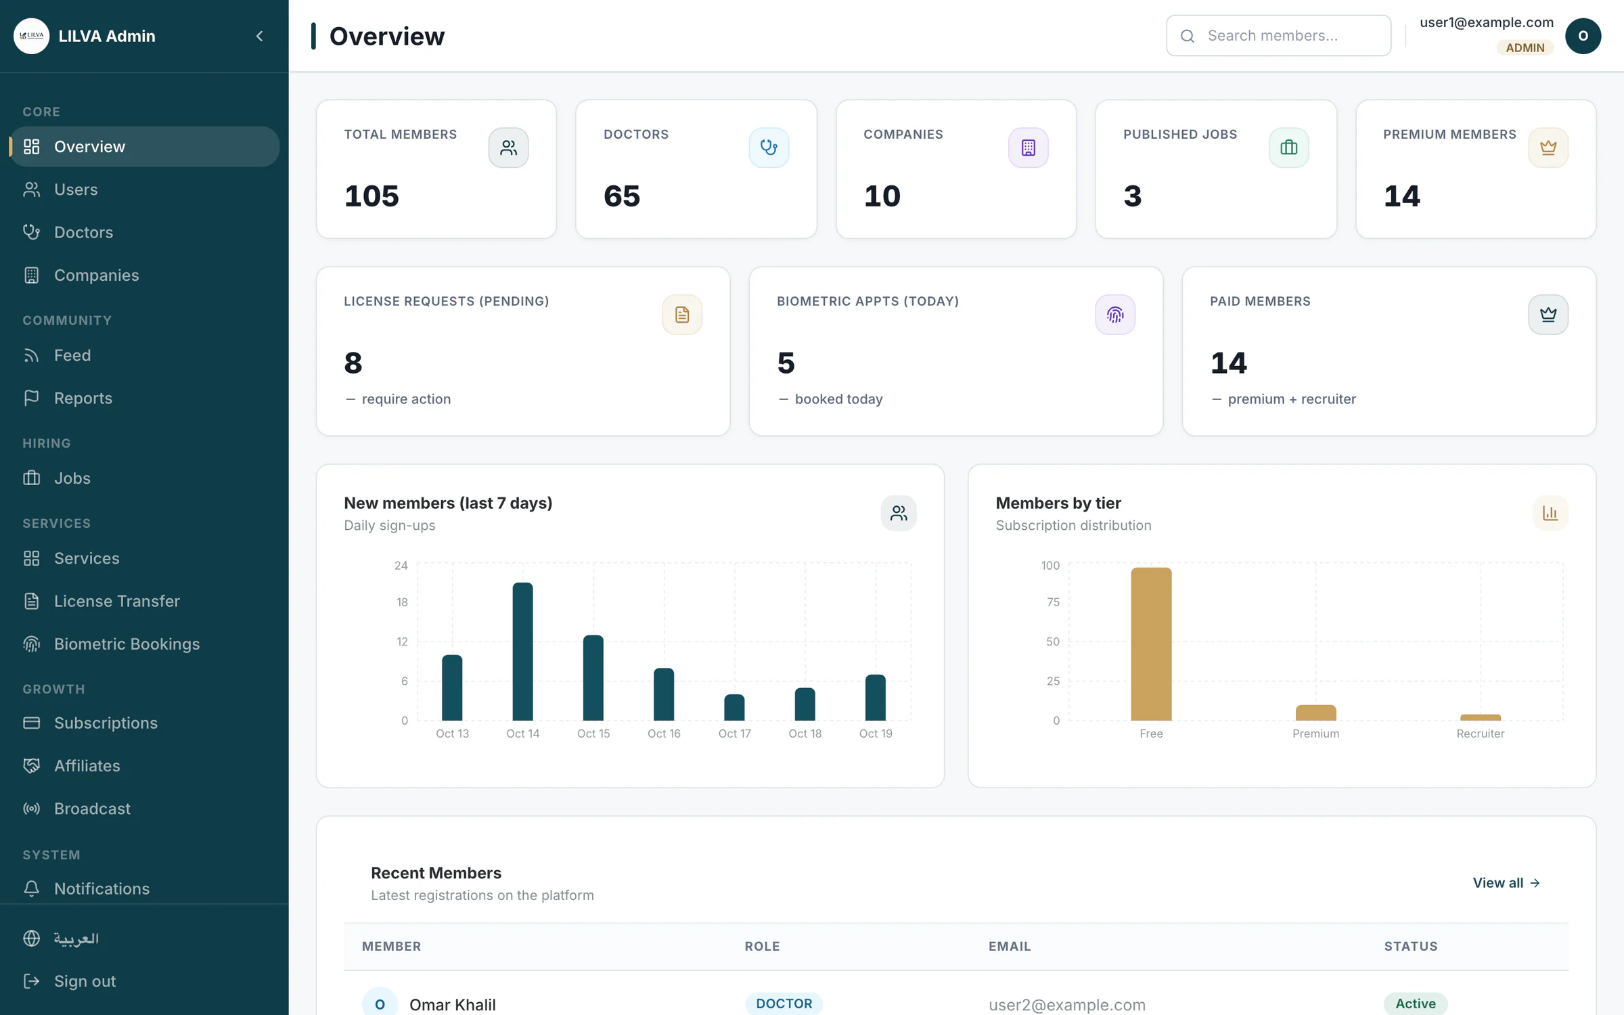1624x1015 pixels.
Task: Open License Transfer page
Action: click(144, 601)
